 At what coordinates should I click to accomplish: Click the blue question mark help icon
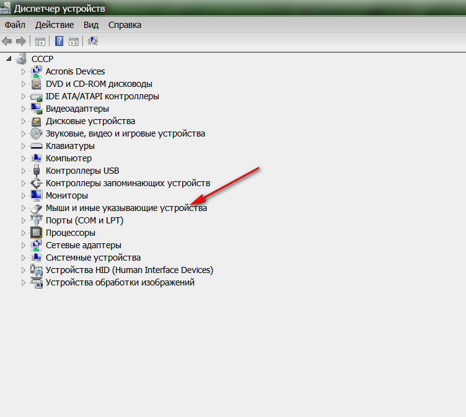(x=59, y=41)
